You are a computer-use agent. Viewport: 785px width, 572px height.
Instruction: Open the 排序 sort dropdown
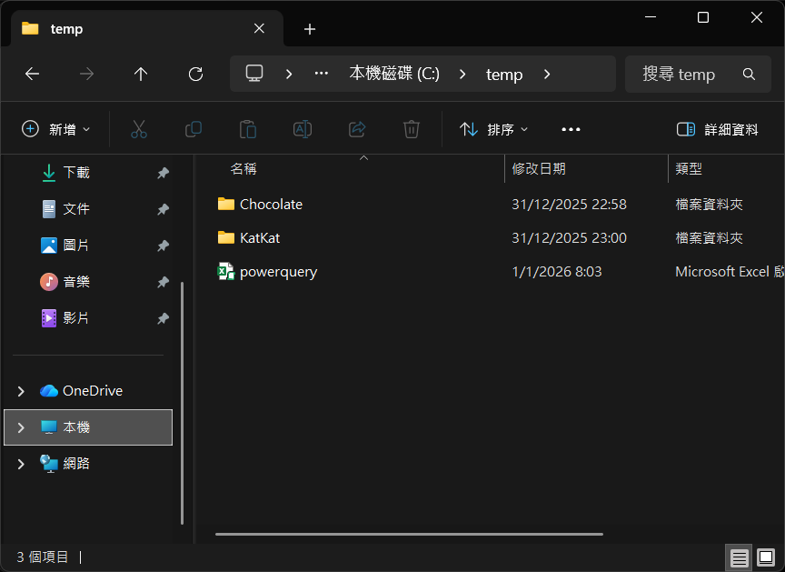click(x=493, y=129)
